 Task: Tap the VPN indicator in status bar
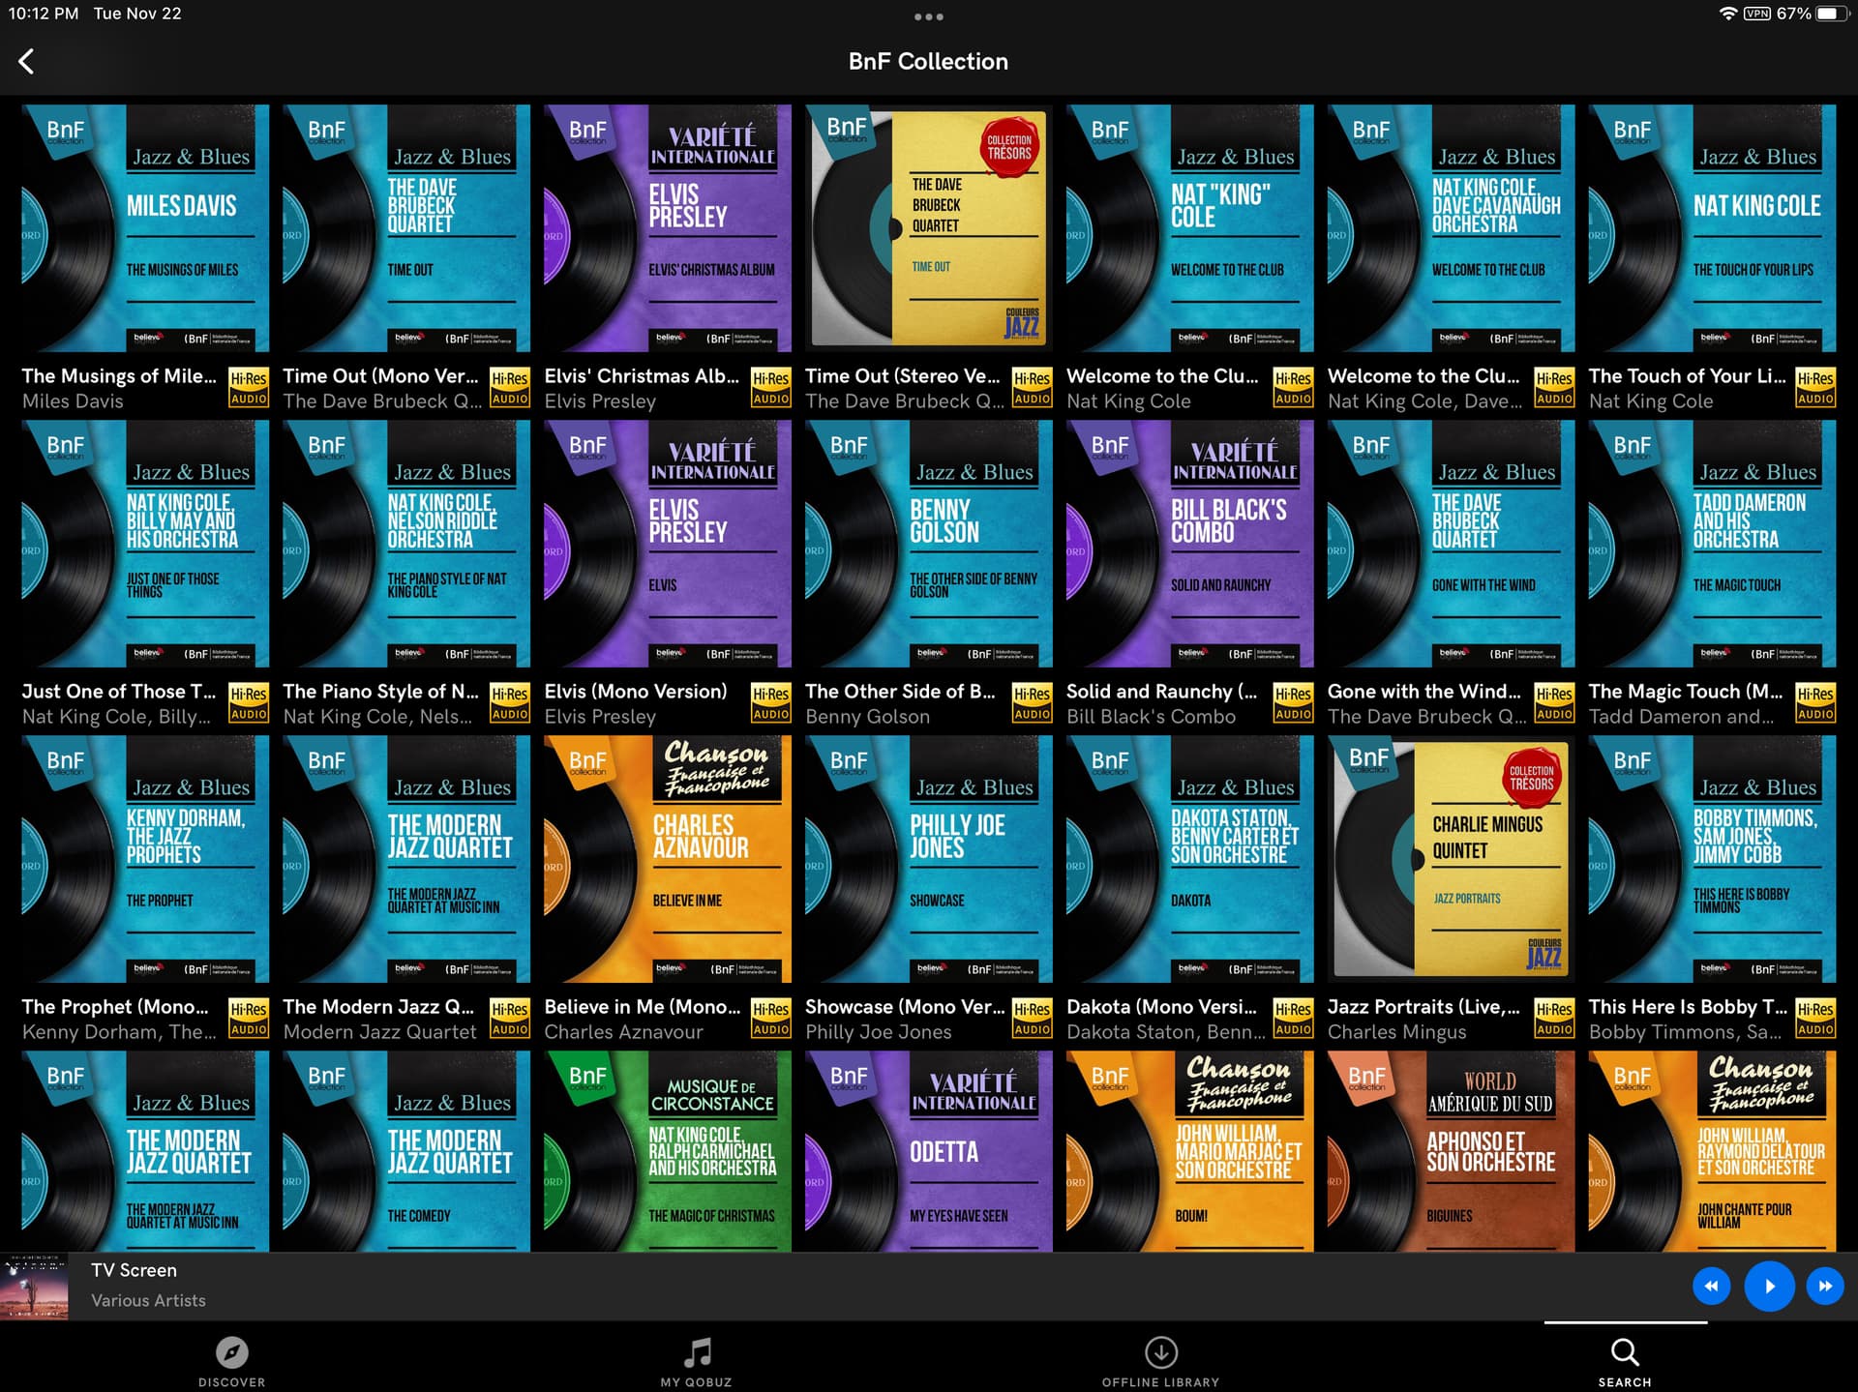(1757, 14)
